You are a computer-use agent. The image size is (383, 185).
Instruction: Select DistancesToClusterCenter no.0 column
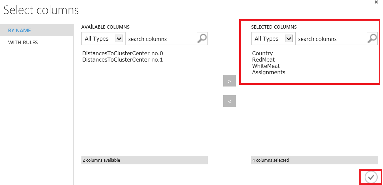(122, 53)
